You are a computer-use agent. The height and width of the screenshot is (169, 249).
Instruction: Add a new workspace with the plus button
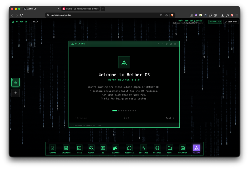coord(16,93)
